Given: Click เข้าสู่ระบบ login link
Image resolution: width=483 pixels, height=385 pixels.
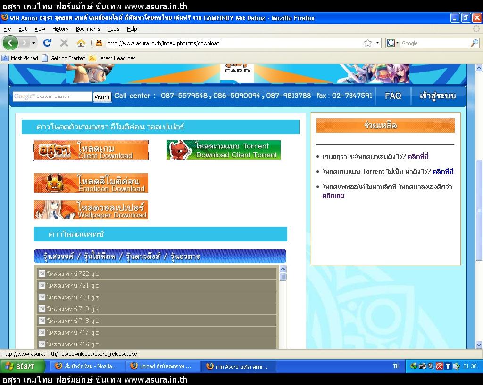Looking at the screenshot, I should (x=437, y=96).
